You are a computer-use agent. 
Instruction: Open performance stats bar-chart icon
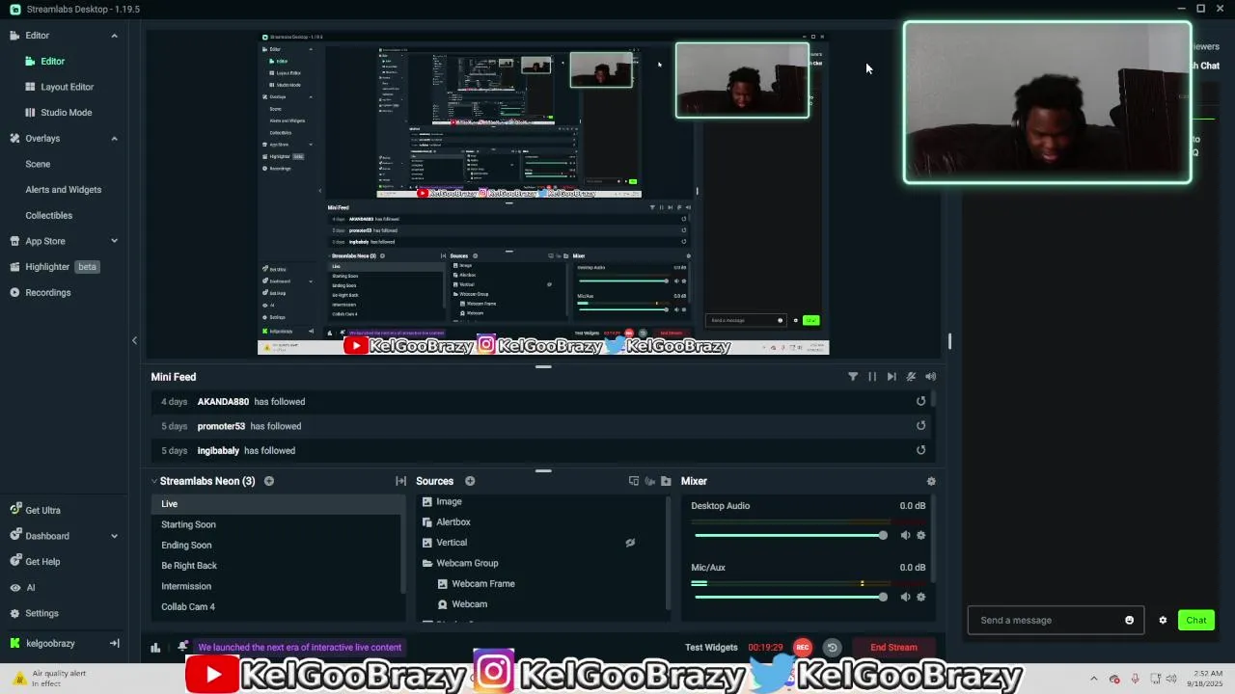[x=155, y=648]
